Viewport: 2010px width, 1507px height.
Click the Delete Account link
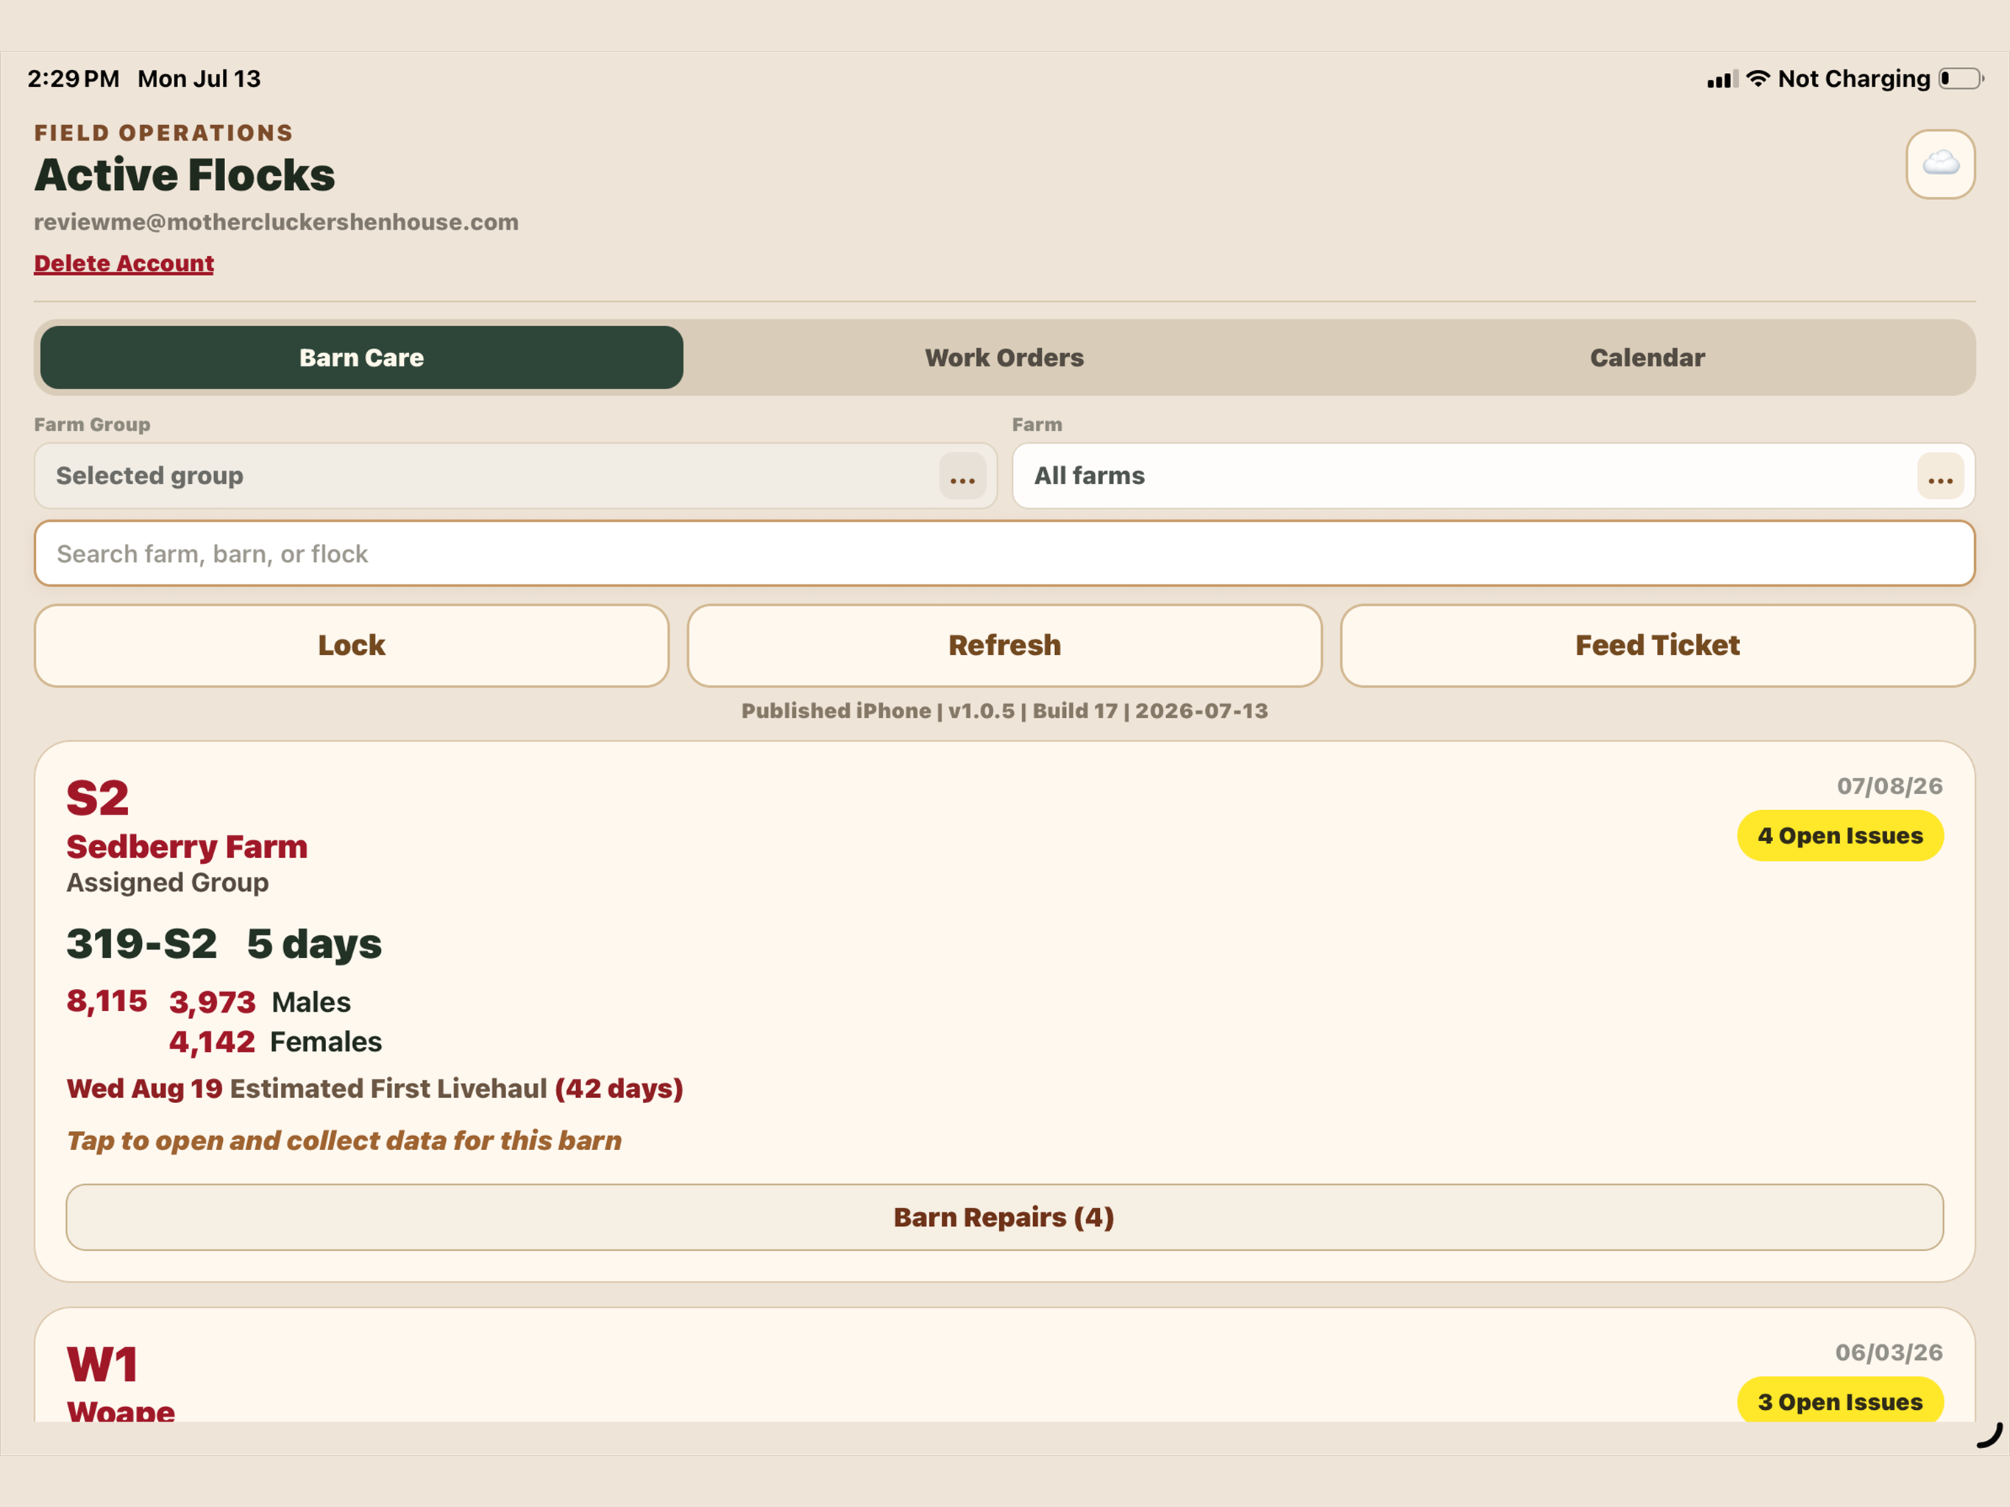[x=124, y=263]
